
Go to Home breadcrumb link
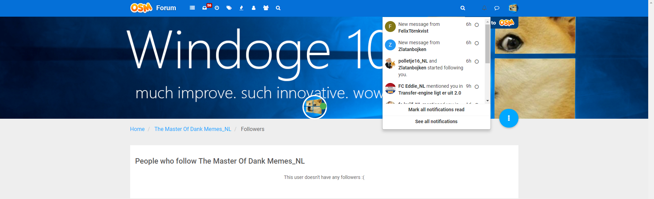coord(137,129)
